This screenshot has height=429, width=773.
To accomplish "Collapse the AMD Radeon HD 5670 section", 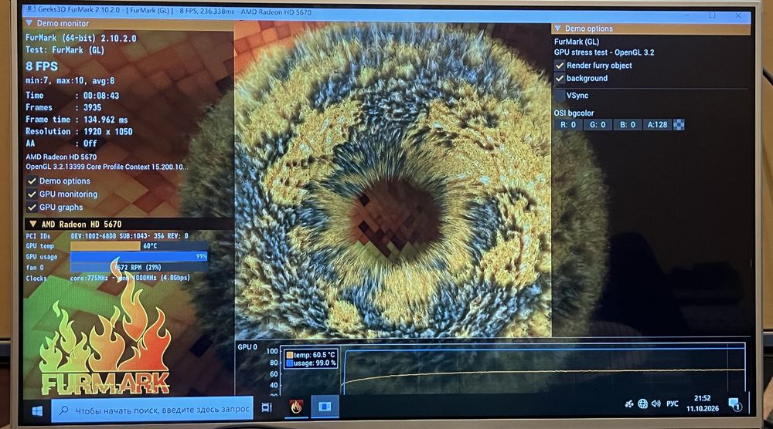I will [x=33, y=224].
